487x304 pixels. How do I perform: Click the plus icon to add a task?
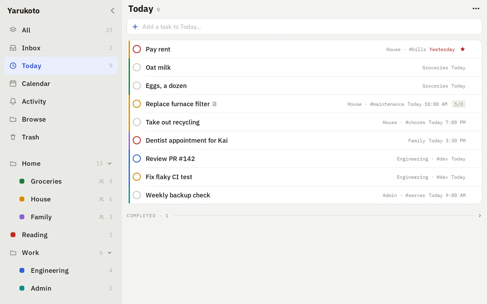pos(135,27)
